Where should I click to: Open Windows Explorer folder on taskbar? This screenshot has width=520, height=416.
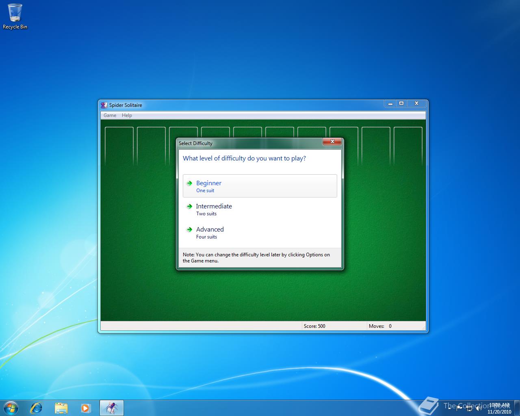pyautogui.click(x=61, y=408)
